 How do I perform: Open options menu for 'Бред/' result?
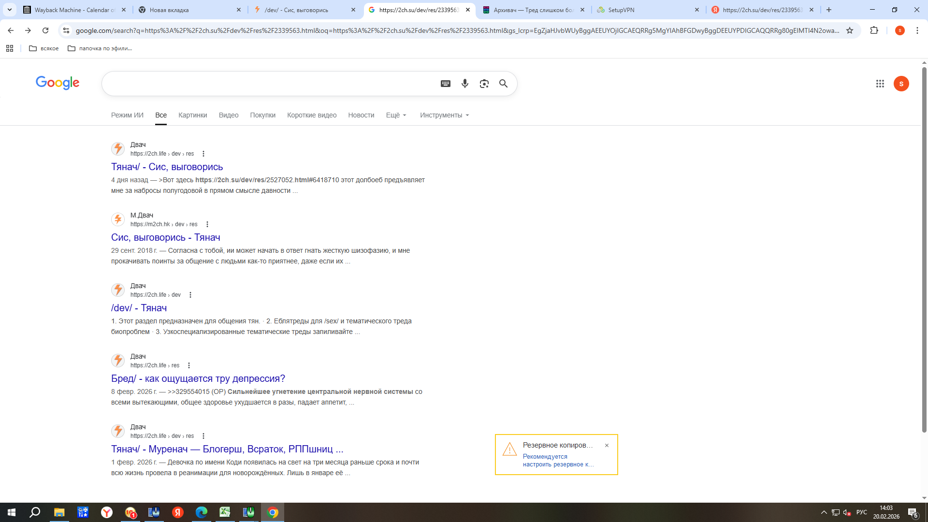pos(189,365)
